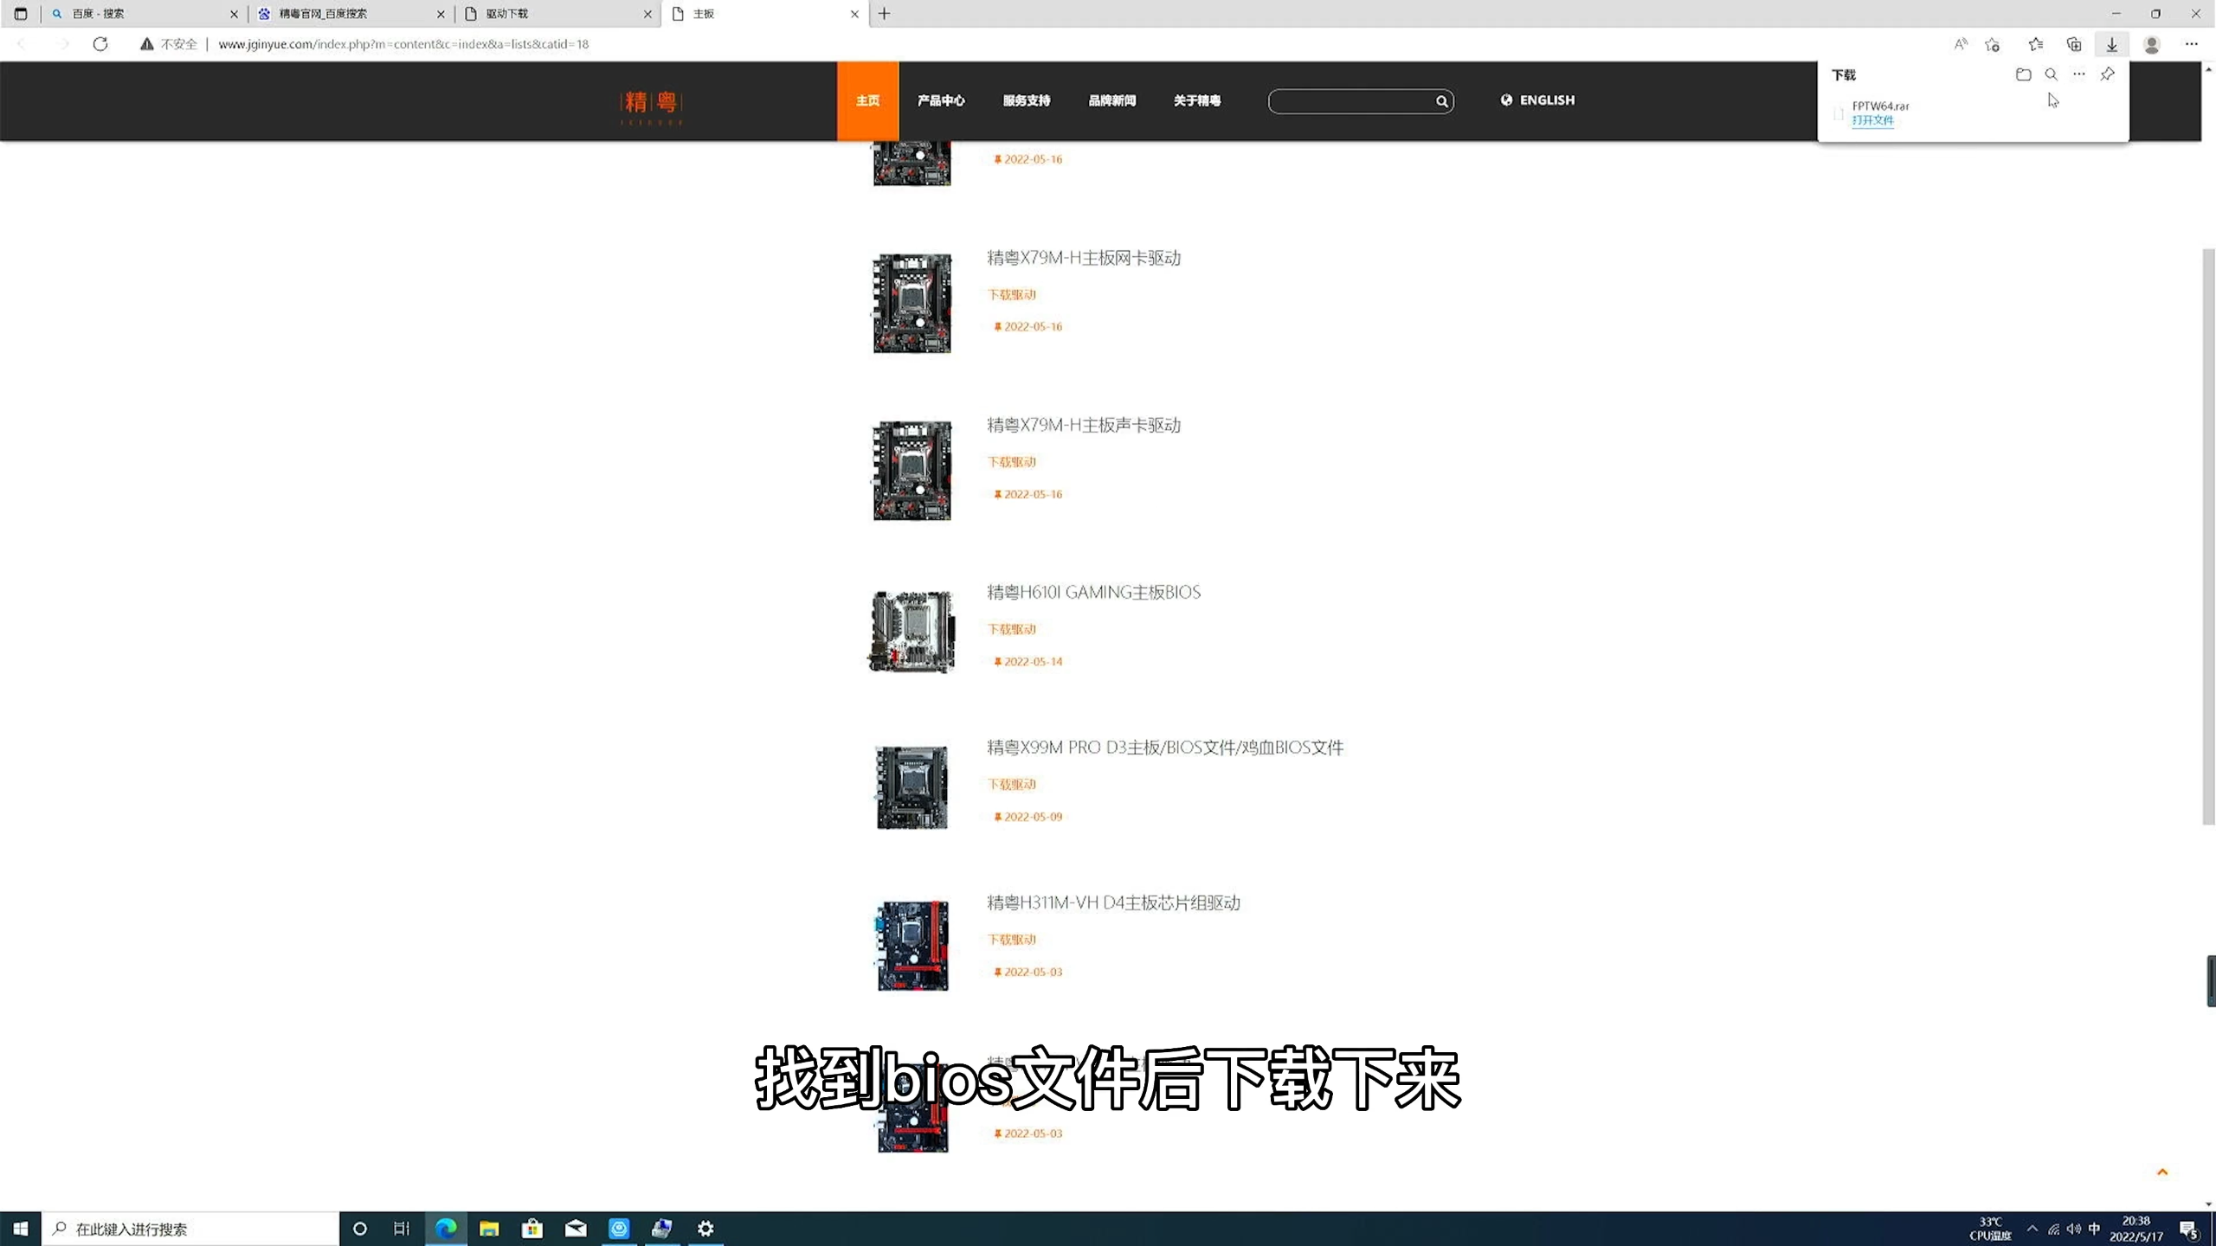This screenshot has width=2216, height=1246.
Task: Show hidden system tray icons
Action: click(2032, 1229)
